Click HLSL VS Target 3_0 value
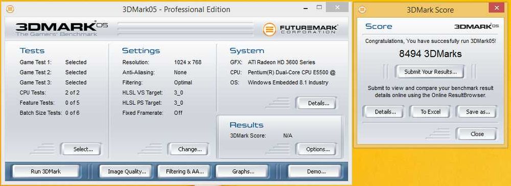Image resolution: width=511 pixels, height=186 pixels. (178, 92)
